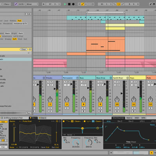The width and height of the screenshot is (156, 156).
Task: Click the Synth Riser volume fader handle
Action: click(x=122, y=93)
